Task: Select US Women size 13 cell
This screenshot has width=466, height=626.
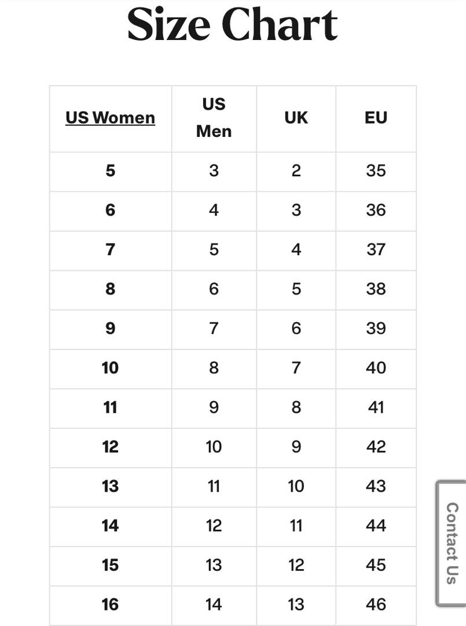Action: coord(111,487)
